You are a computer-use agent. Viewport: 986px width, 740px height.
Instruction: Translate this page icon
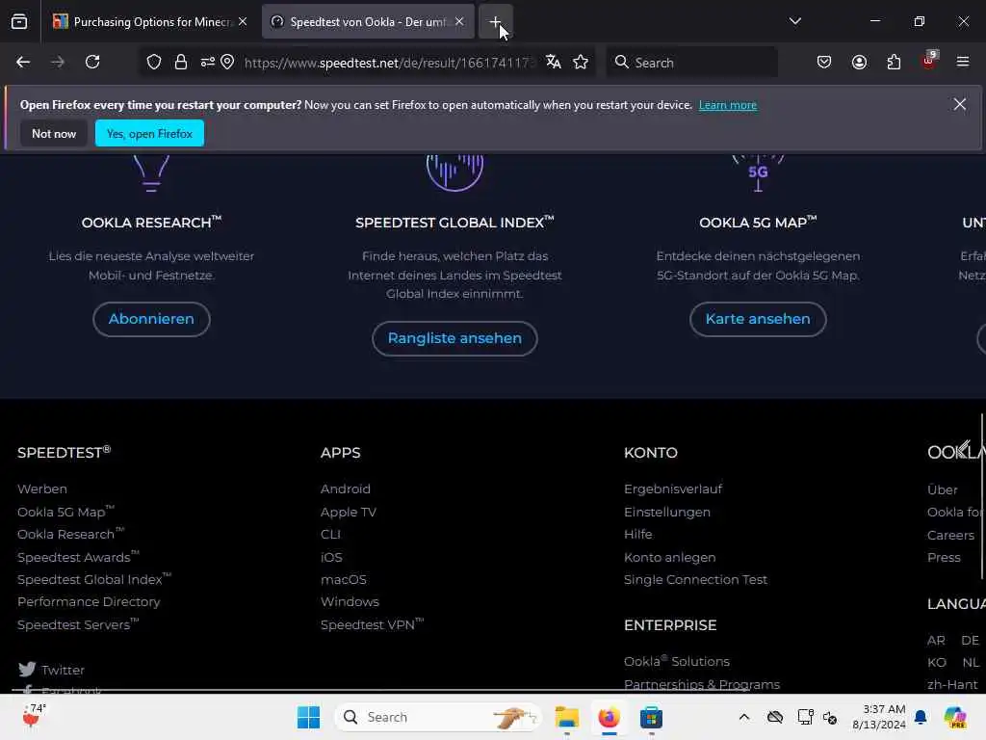[x=554, y=62]
